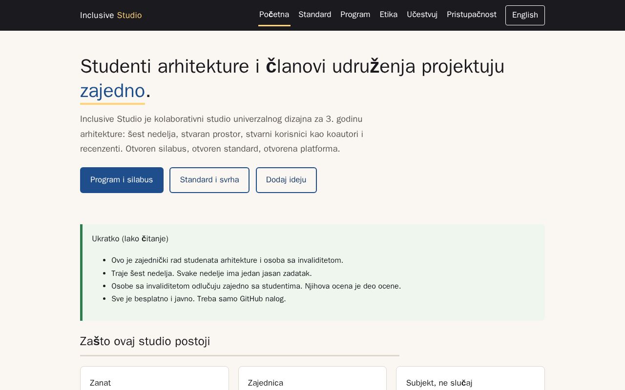Viewport: 625px width, 390px height.
Task: Click bullet 'Traje šest nedelja'
Action: [211, 273]
